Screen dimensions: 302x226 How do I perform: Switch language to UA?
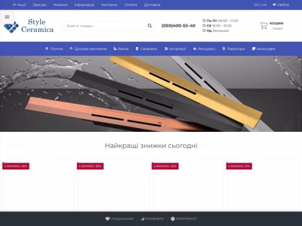(x=264, y=4)
